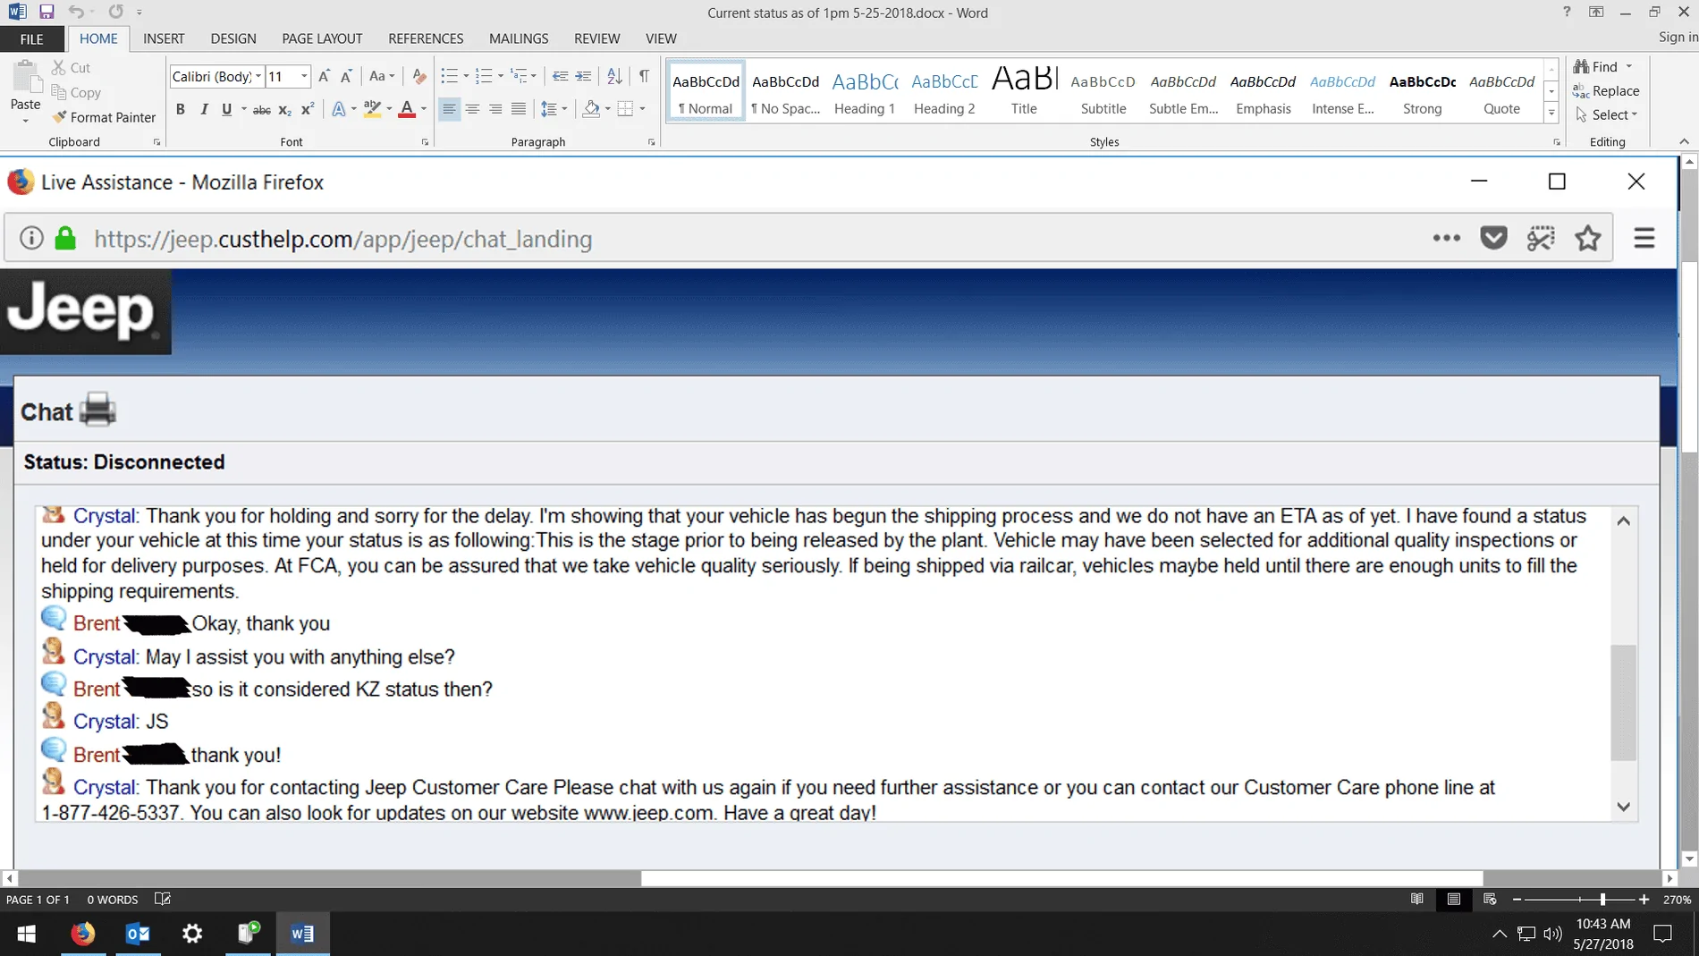Switch to the MAILINGS tab
The image size is (1699, 956).
point(519,38)
